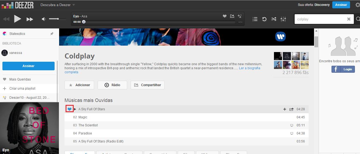Toggle repeat mode
The image size is (360, 154).
264,19
